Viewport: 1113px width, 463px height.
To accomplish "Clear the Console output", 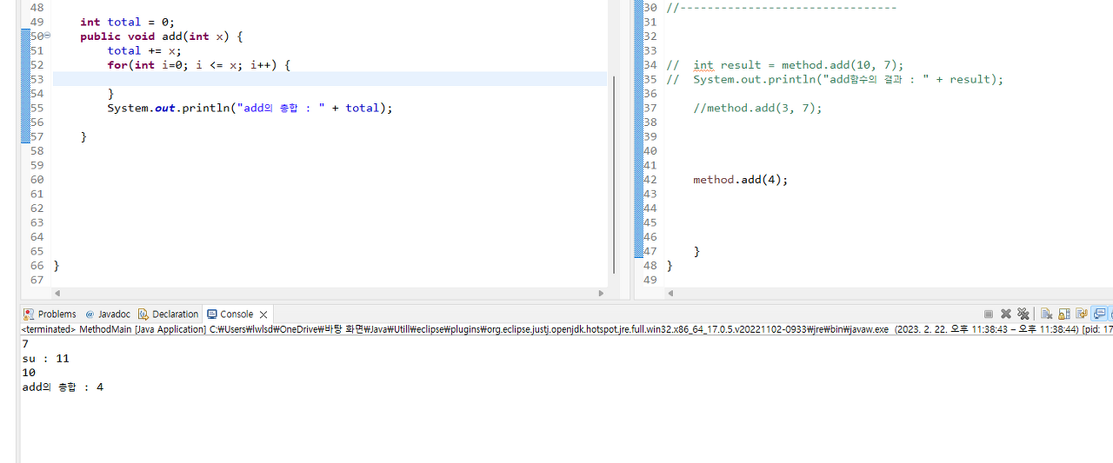I will tap(1047, 314).
